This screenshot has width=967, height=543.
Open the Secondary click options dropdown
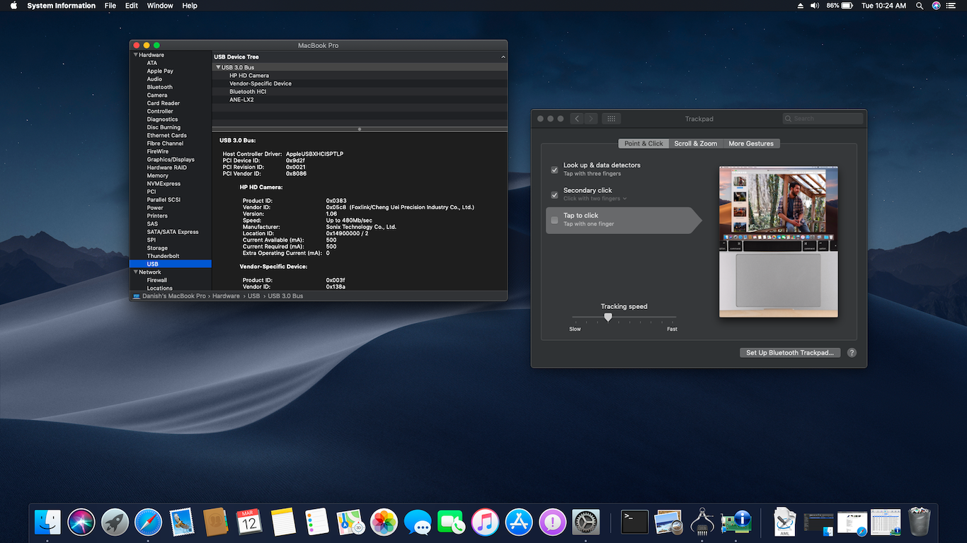(595, 199)
